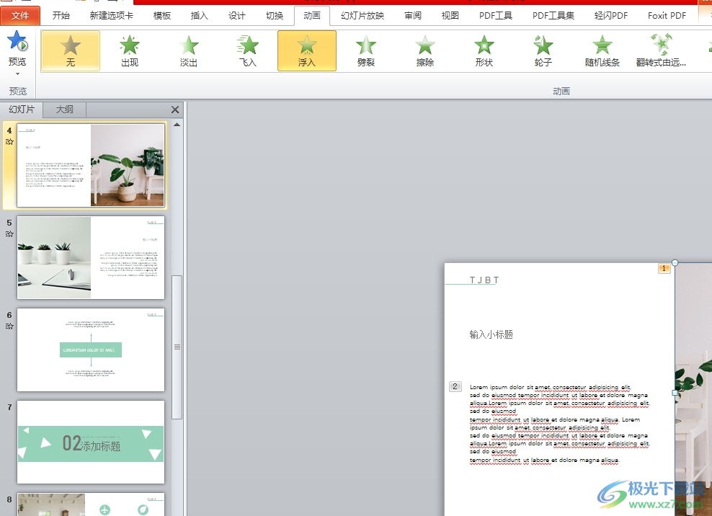Screen dimensions: 712x516
Task: Apply the 飞入 (Fly In) animation
Action: (x=248, y=50)
